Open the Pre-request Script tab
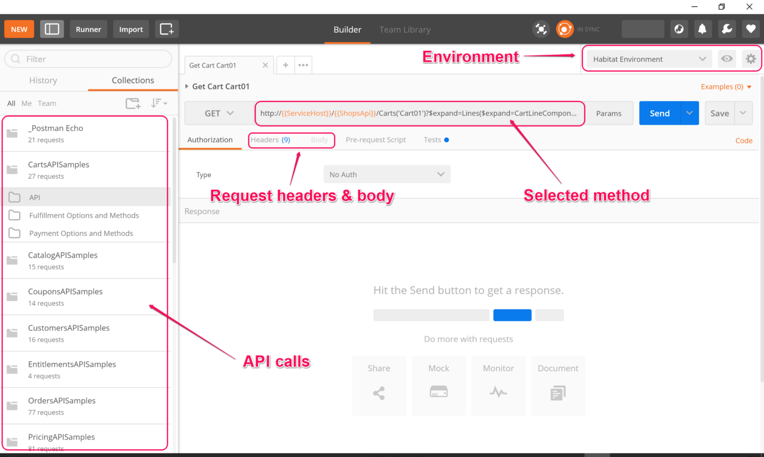Image resolution: width=764 pixels, height=457 pixels. point(376,140)
